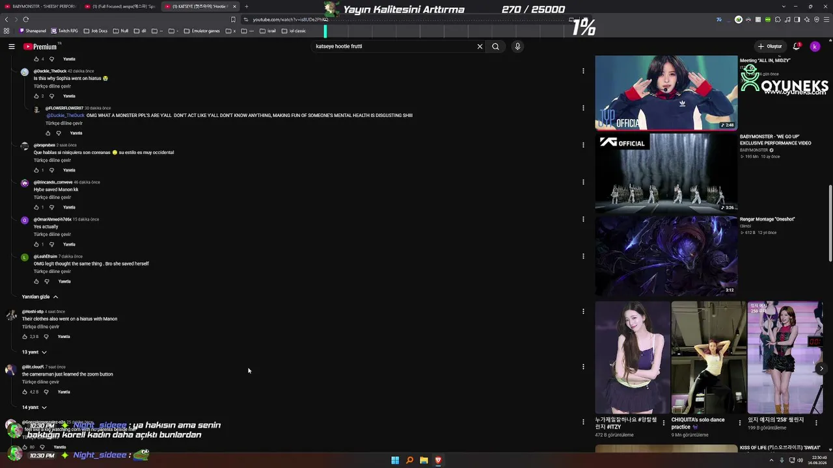Viewport: 833px width, 468px height.
Task: Dislike the @FLOWERFLOWER07 reply
Action: point(59,133)
